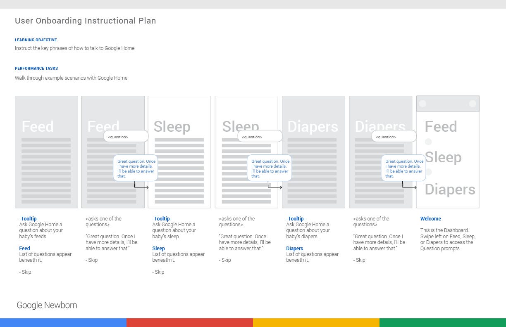Open the Google Newborn logo
The height and width of the screenshot is (327, 506).
click(47, 306)
